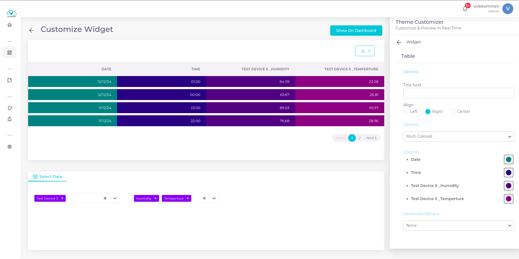Open the Date column color swatch

click(x=508, y=159)
